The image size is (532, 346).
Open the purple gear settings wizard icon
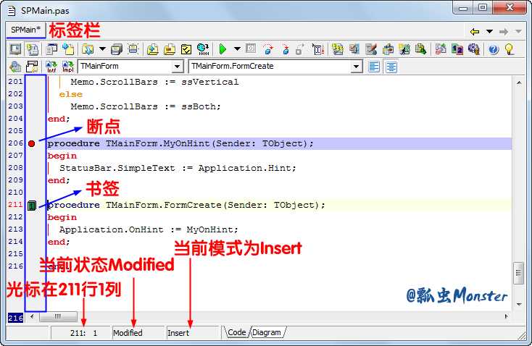point(474,49)
